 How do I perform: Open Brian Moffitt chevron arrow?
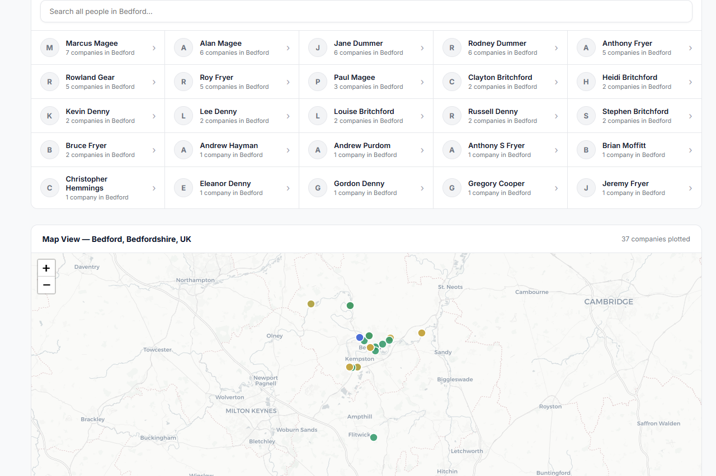pyautogui.click(x=691, y=150)
